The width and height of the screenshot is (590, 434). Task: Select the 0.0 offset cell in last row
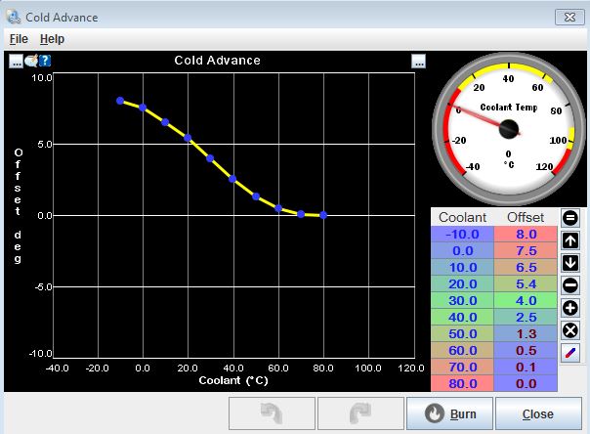tap(524, 384)
